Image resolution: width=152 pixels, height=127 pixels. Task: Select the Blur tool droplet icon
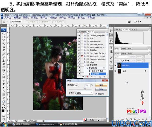[4, 74]
